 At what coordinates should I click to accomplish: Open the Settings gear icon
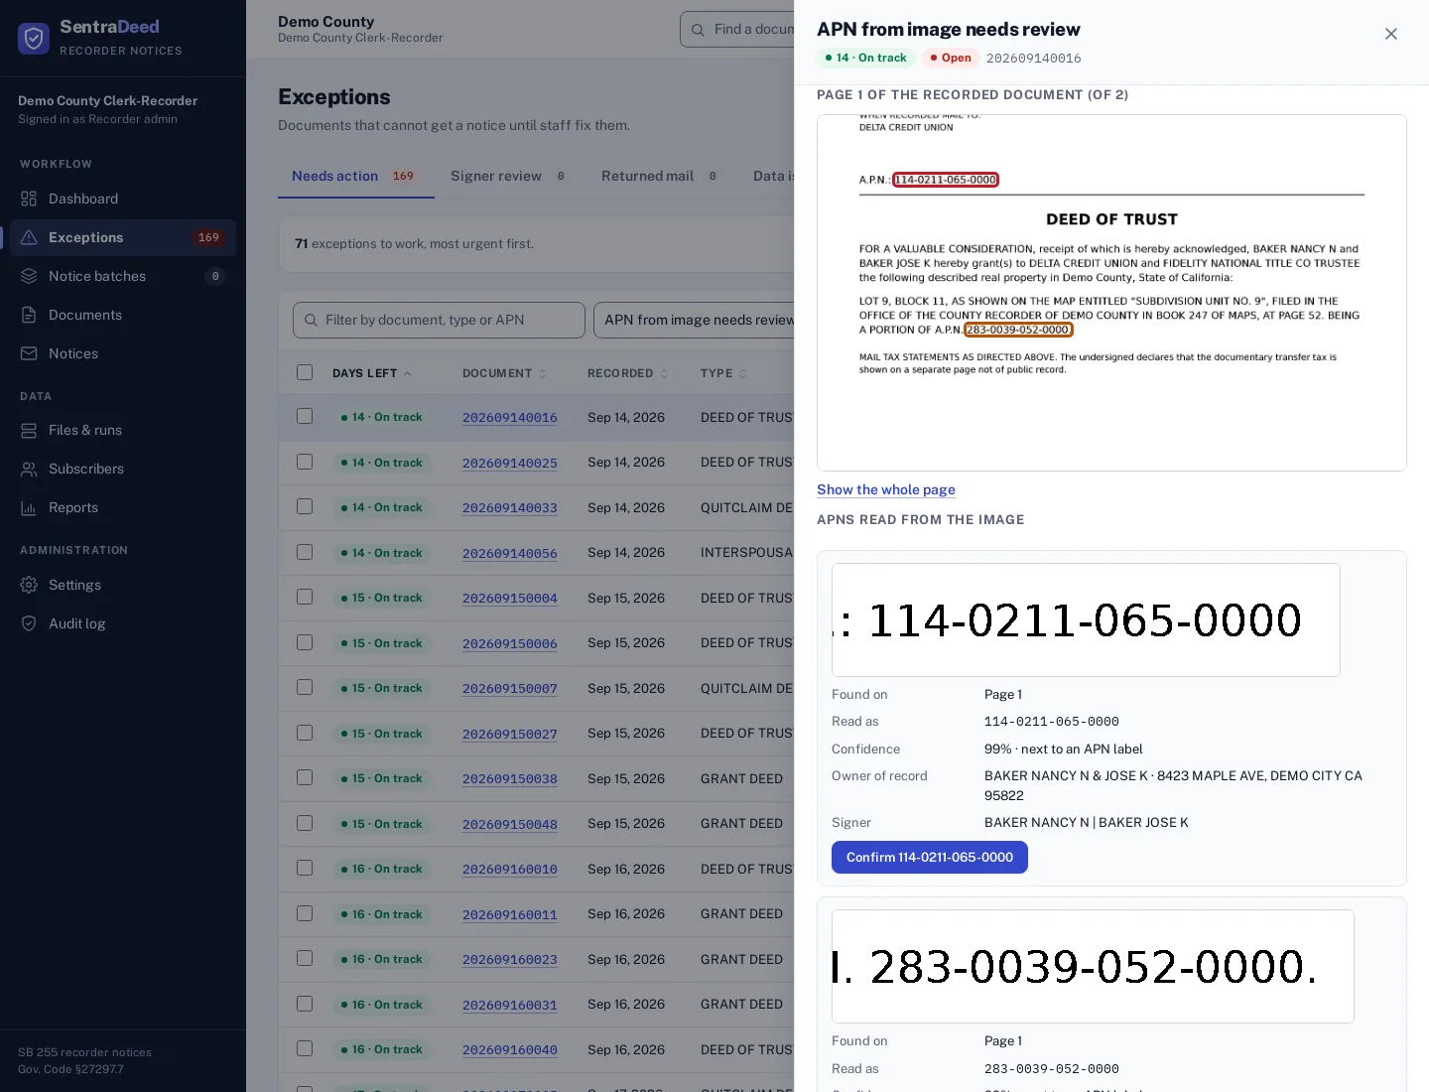[29, 585]
